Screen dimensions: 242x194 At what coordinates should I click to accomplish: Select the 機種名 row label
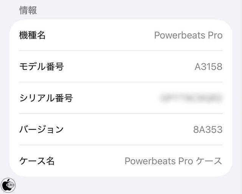(x=33, y=35)
